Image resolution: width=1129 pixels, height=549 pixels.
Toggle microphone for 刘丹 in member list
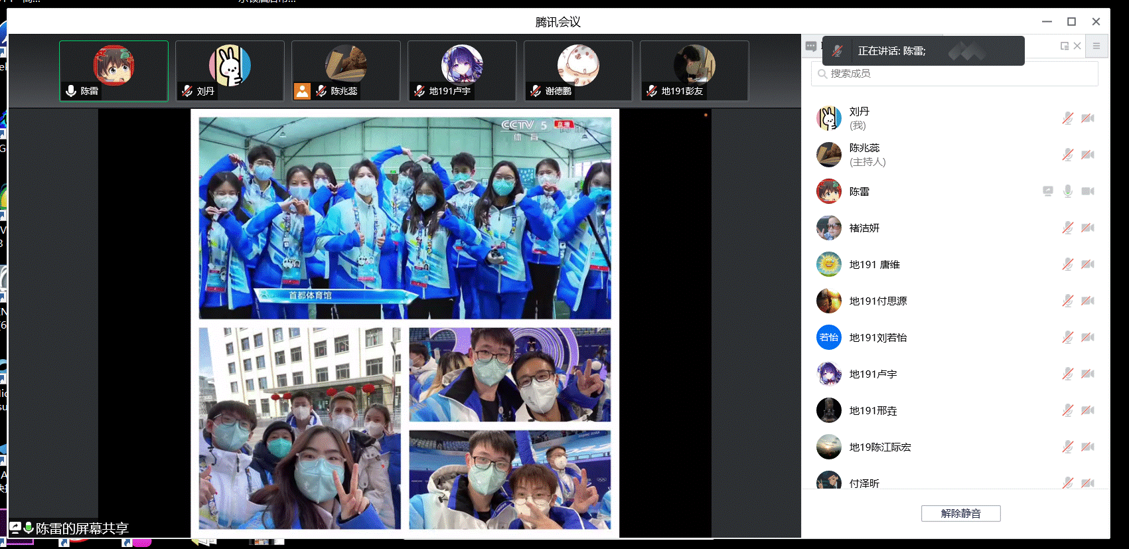[x=1067, y=118]
